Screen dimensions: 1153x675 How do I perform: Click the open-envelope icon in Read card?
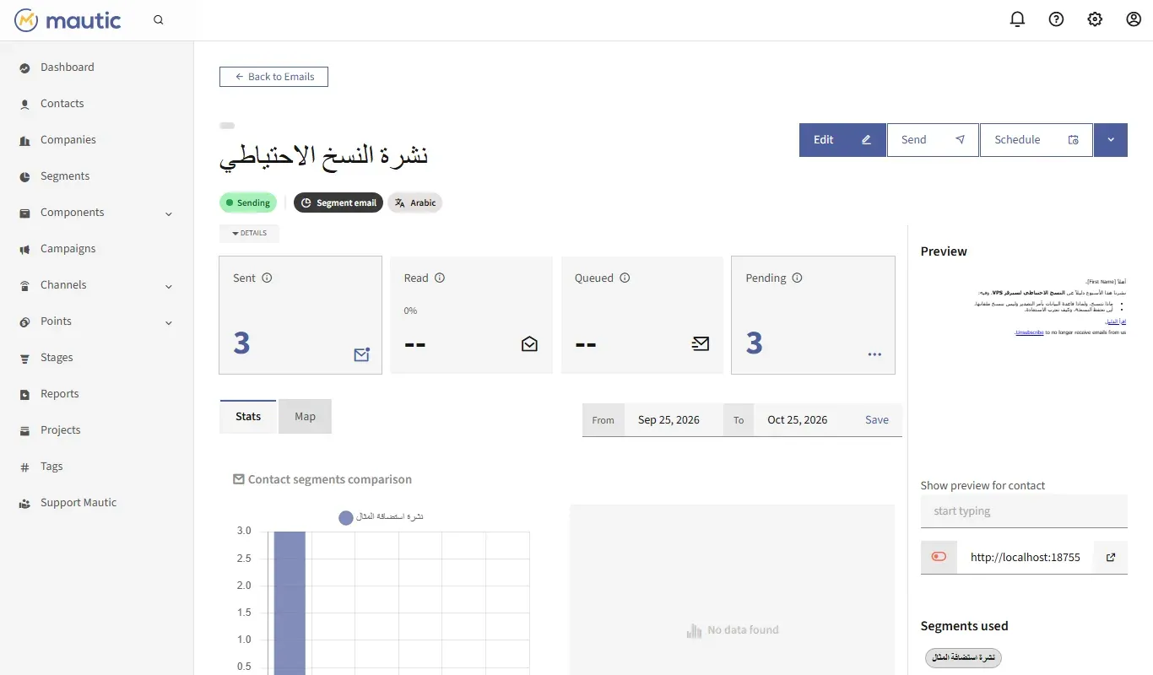529,343
